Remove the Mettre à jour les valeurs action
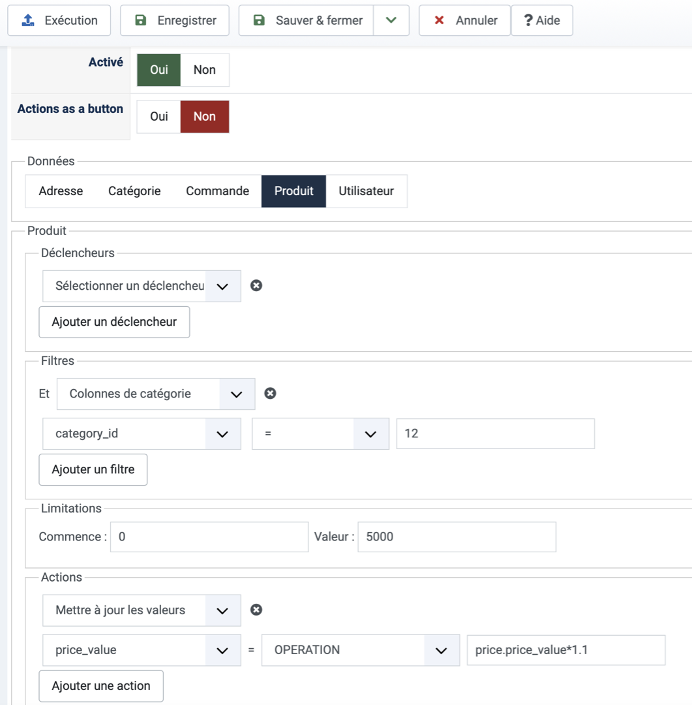Screen dimensions: 692x705 click(x=256, y=610)
